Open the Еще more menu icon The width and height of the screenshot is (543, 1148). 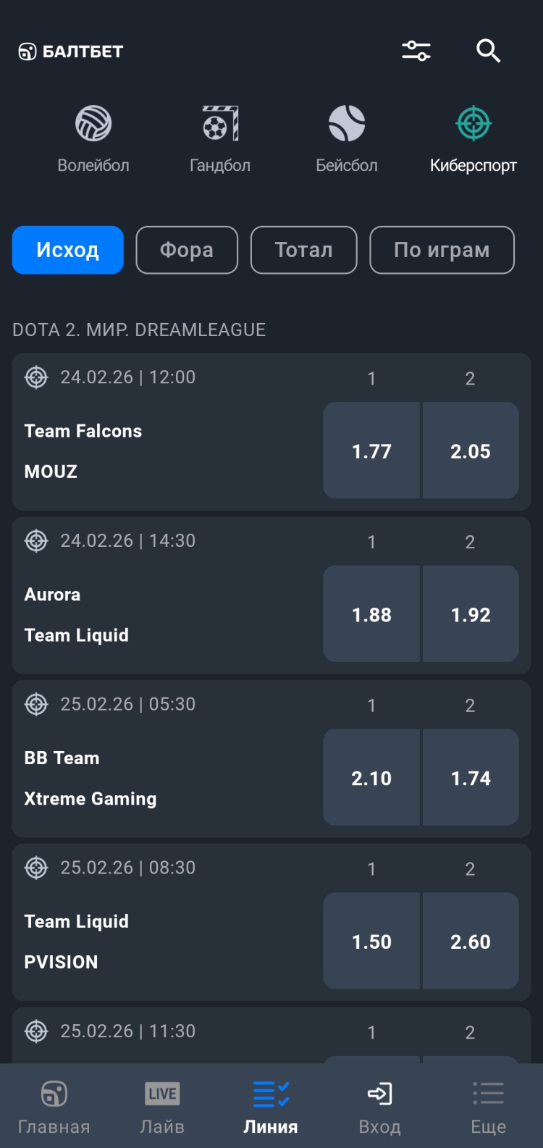click(489, 1094)
